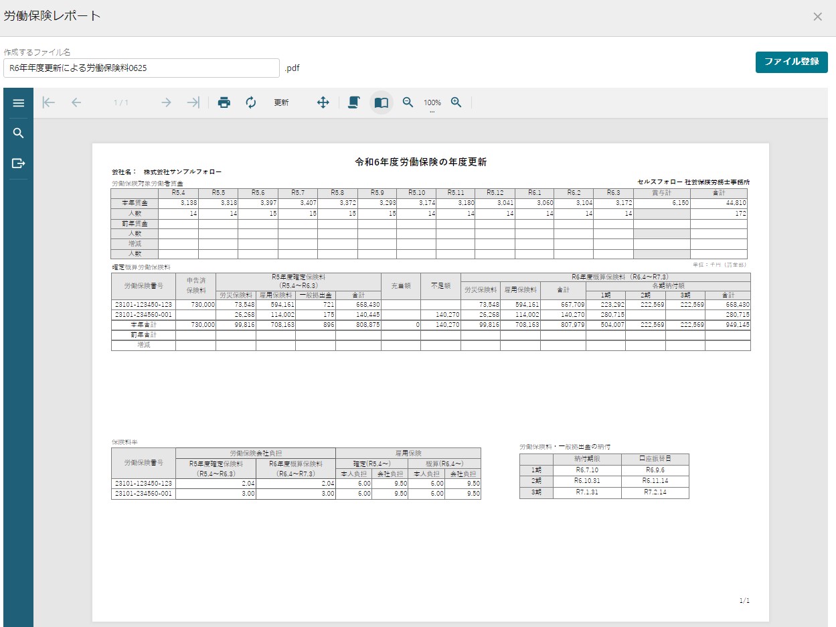Viewport: 836px width, 627px height.
Task: Click the page number 1 / 1 field
Action: click(x=121, y=102)
